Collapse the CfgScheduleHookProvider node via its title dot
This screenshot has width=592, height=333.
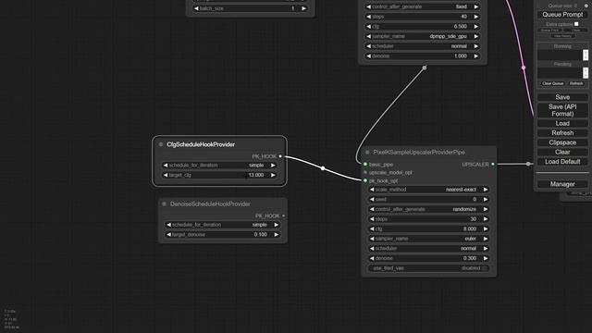click(x=161, y=144)
